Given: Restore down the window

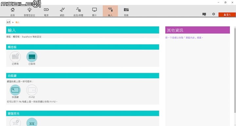Looking at the screenshot, I should tap(225, 2).
